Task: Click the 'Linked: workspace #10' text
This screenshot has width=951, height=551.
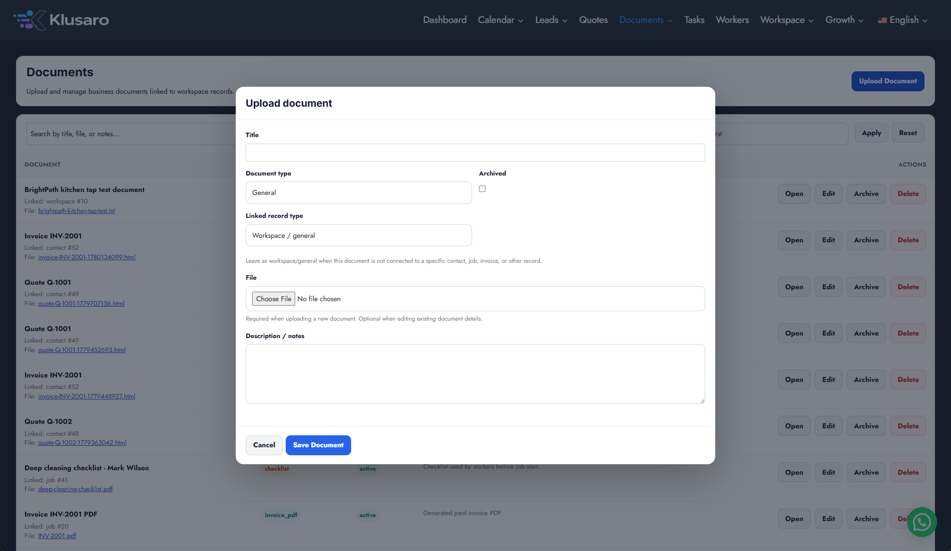Action: (56, 201)
